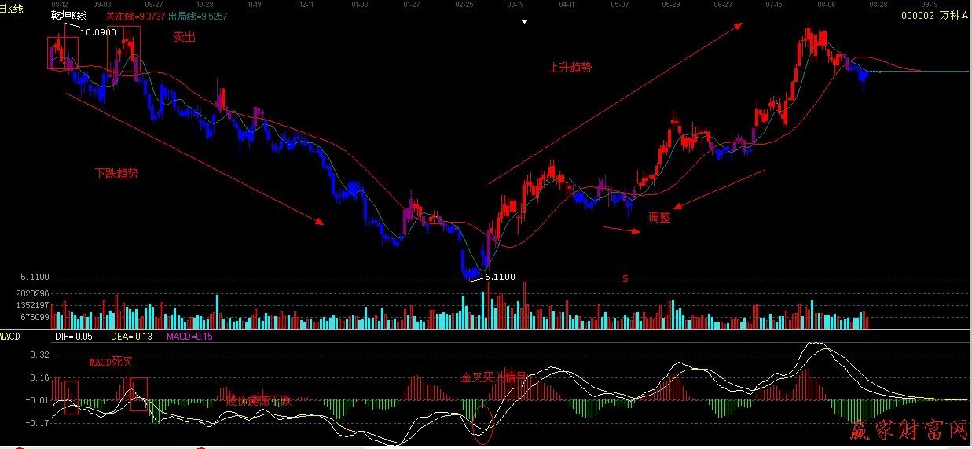Click the 上升趋势 red arrow head
Screen dimensions: 972x449
point(738,25)
